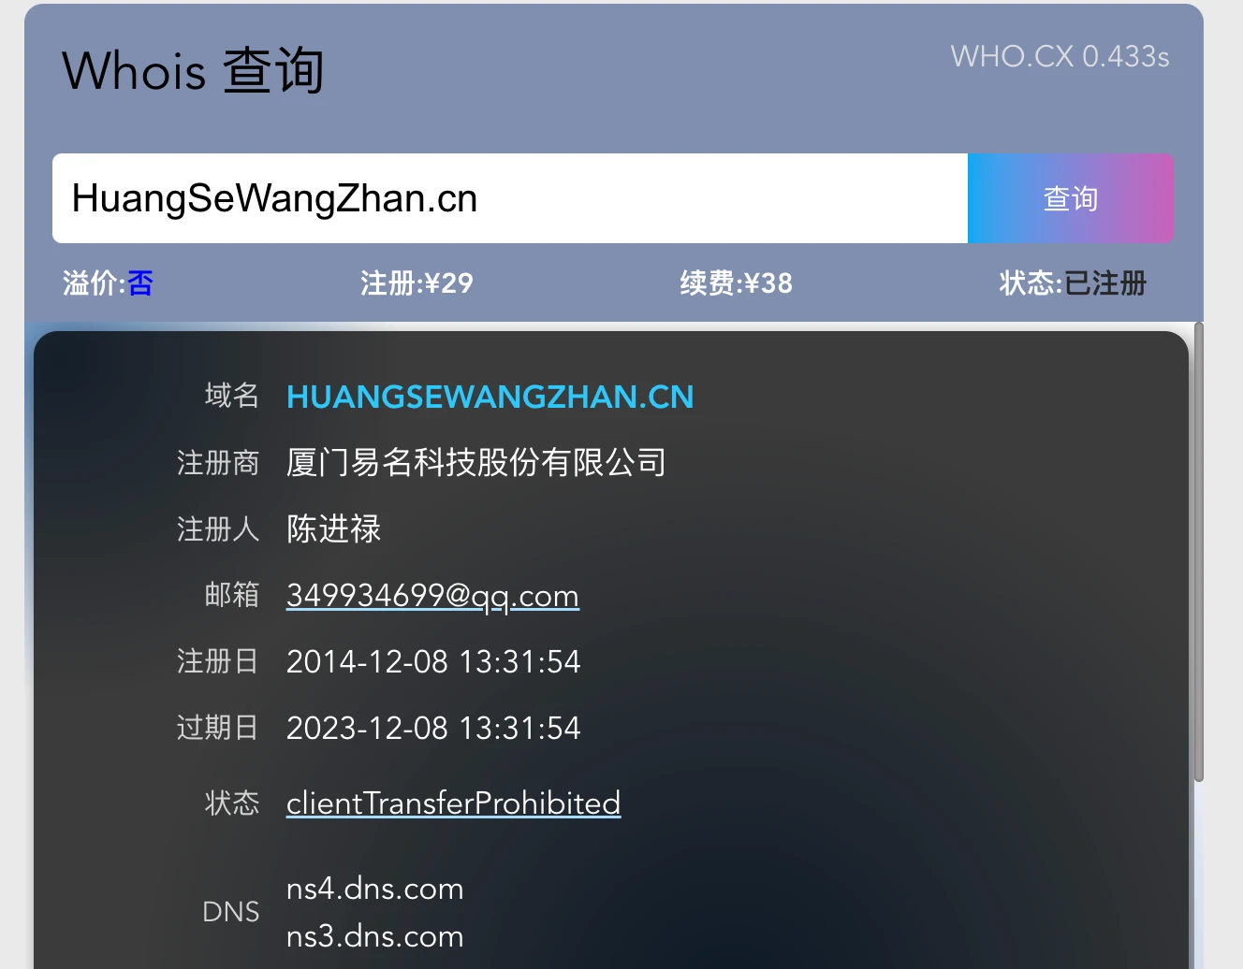Click the 续费:¥38 renewal price label

[x=737, y=283]
